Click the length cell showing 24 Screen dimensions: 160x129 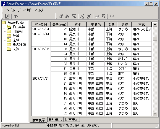tap(59, 54)
